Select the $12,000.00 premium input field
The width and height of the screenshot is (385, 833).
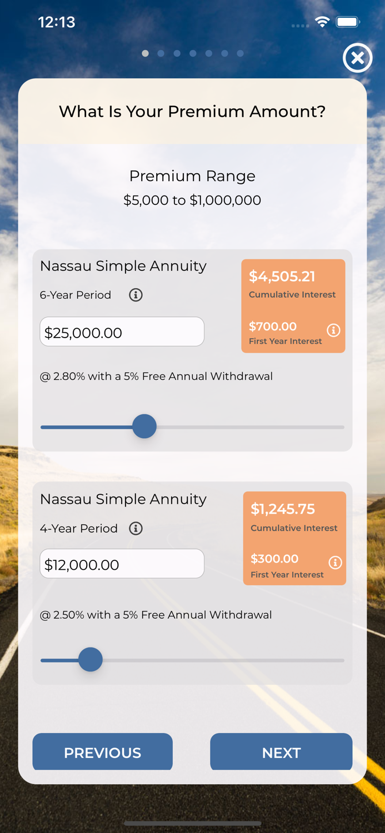tap(122, 564)
